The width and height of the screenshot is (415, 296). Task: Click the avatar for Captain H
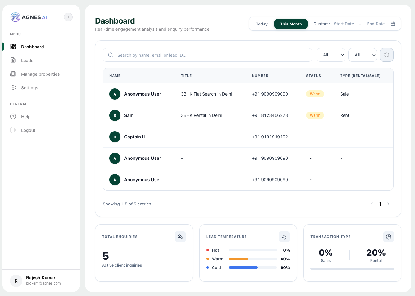click(115, 137)
